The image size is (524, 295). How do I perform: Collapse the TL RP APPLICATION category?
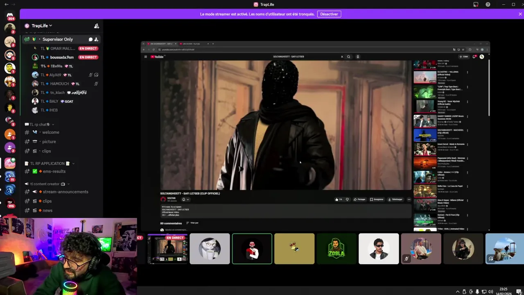click(49, 163)
